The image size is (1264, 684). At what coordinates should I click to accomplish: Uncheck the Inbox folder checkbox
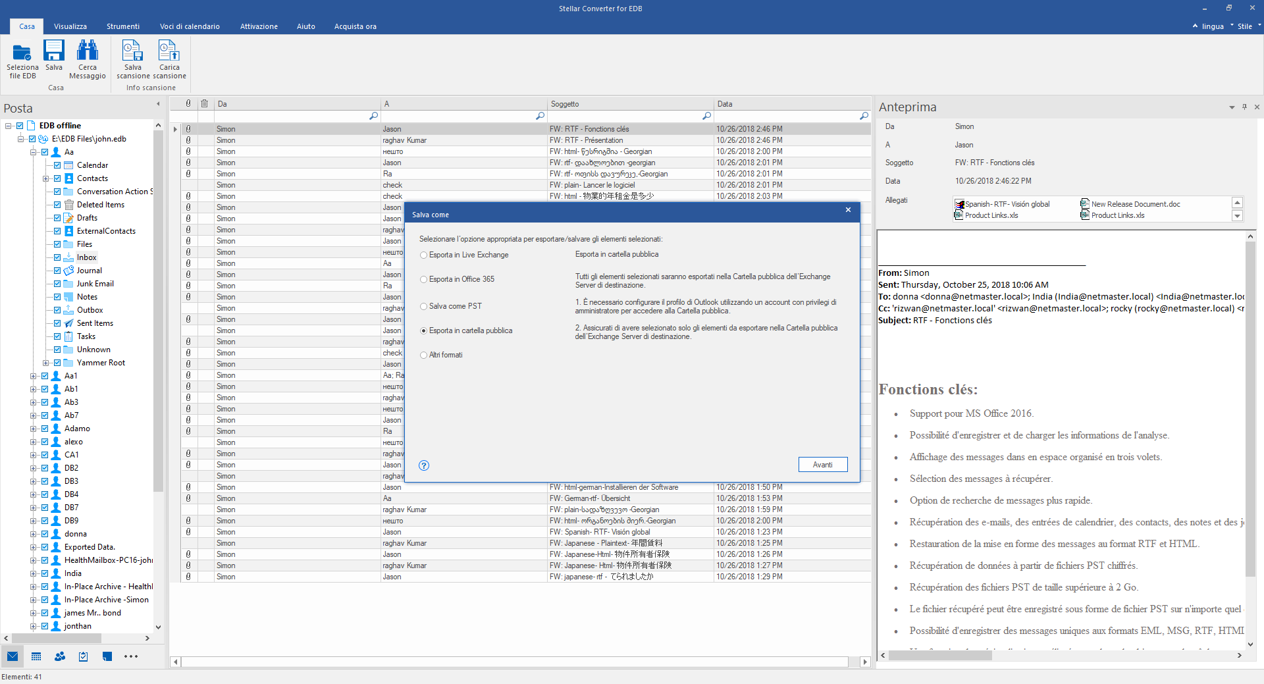click(x=57, y=257)
